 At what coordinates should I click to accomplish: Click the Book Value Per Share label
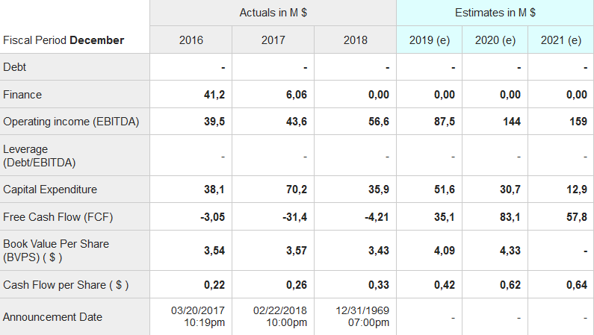tap(56, 251)
